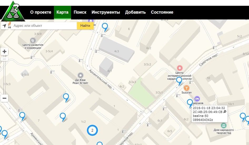This screenshot has height=145, width=249.
Task: Zoom out with the minus button
Action: coord(4,98)
